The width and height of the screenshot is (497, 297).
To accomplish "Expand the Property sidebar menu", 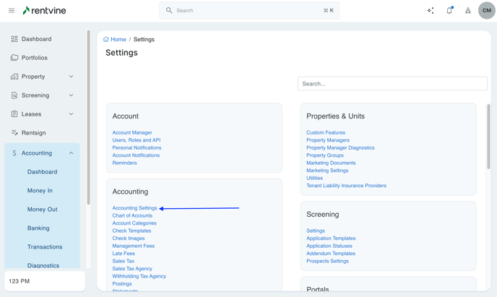I will [x=71, y=77].
